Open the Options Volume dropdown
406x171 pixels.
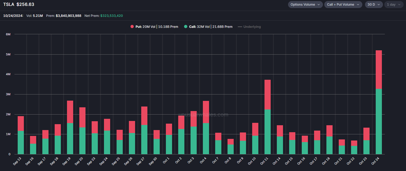tap(305, 5)
